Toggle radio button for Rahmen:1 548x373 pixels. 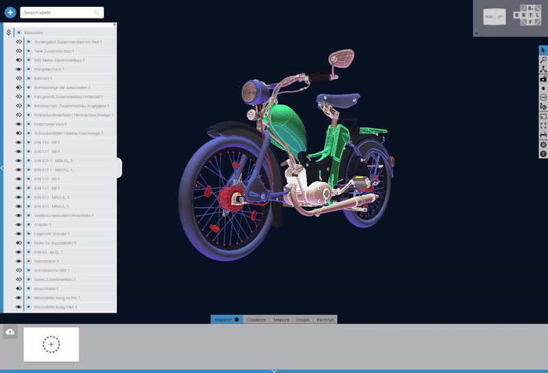(29, 78)
